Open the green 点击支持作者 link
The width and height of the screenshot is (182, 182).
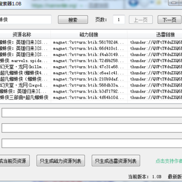[x=169, y=161]
